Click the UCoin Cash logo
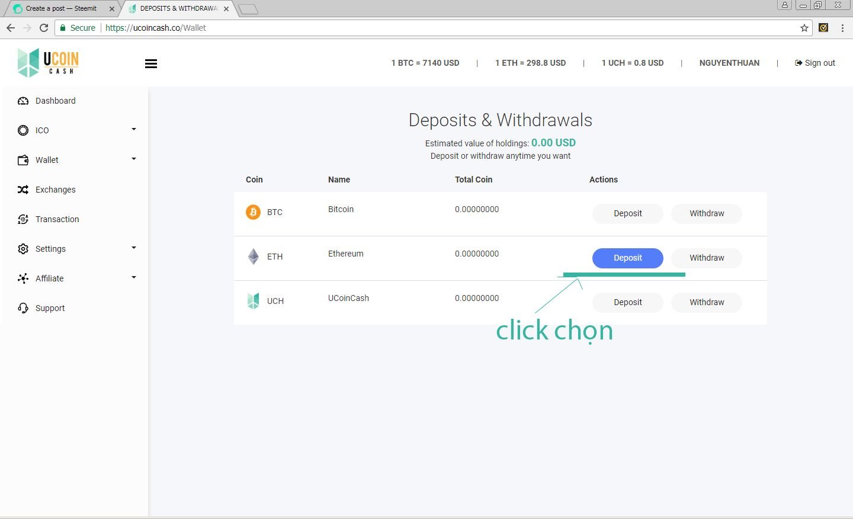 (48, 62)
